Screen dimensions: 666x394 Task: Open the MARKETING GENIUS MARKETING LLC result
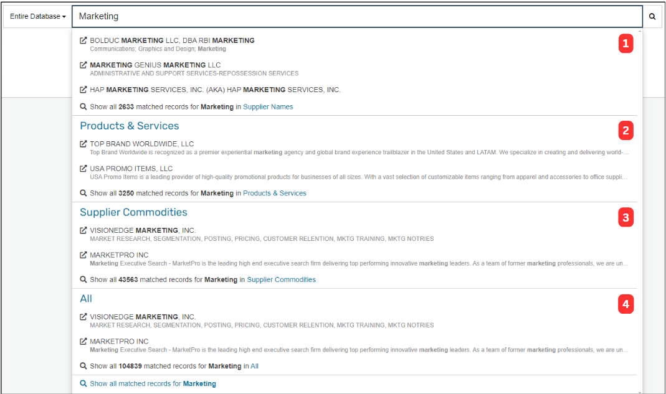point(155,65)
